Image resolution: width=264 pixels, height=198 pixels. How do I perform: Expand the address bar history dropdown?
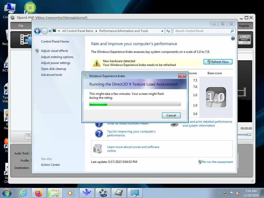point(162,31)
